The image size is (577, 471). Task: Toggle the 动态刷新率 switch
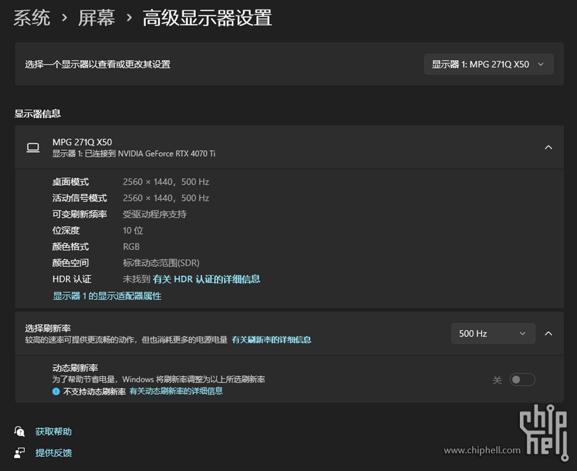tap(522, 380)
